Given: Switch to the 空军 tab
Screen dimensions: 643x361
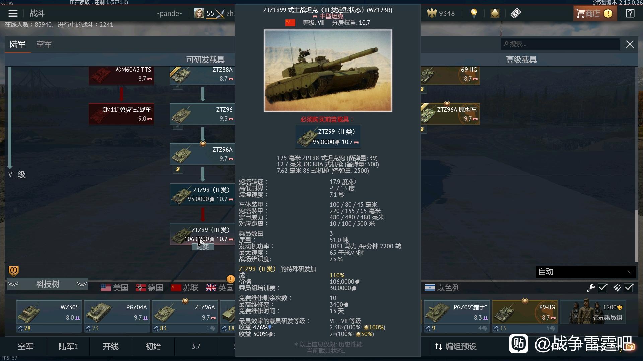Looking at the screenshot, I should 44,44.
